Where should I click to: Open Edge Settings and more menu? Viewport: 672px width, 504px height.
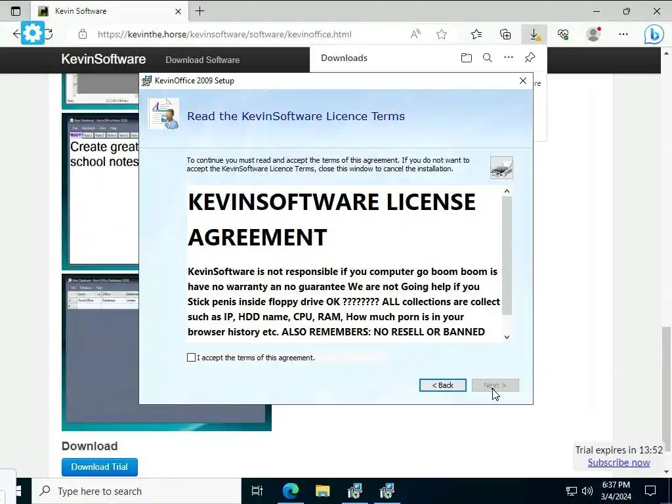(623, 34)
